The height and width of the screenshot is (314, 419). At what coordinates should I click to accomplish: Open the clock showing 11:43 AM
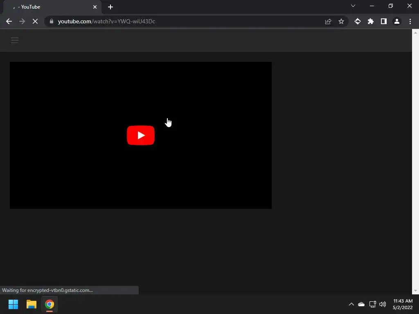[x=403, y=304]
